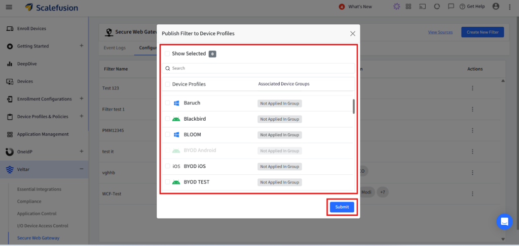
Task: Click the Application Management grid icon
Action: click(x=10, y=134)
